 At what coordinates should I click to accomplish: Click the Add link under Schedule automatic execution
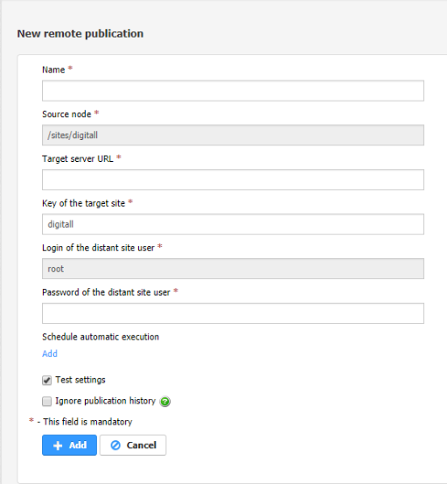(50, 354)
